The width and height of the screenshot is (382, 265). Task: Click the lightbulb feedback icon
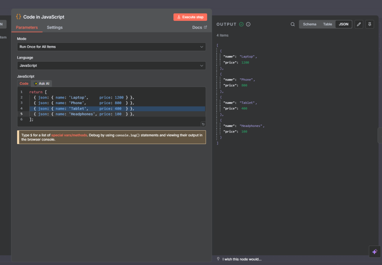coord(218,259)
